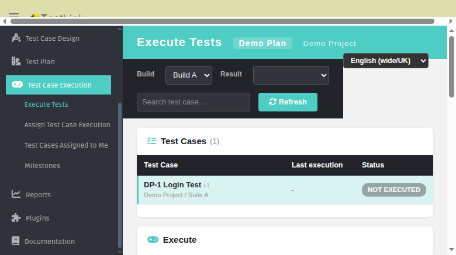Click the left arrow of horizontal scrollbar
The width and height of the screenshot is (456, 255).
[x=4, y=21]
